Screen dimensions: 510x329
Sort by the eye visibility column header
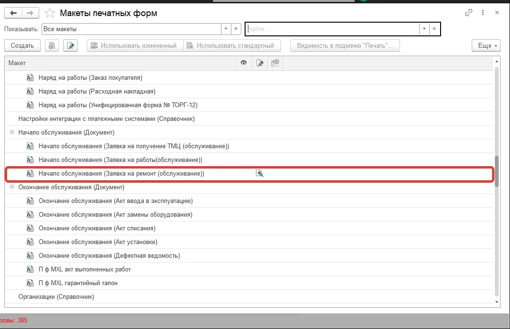point(244,63)
